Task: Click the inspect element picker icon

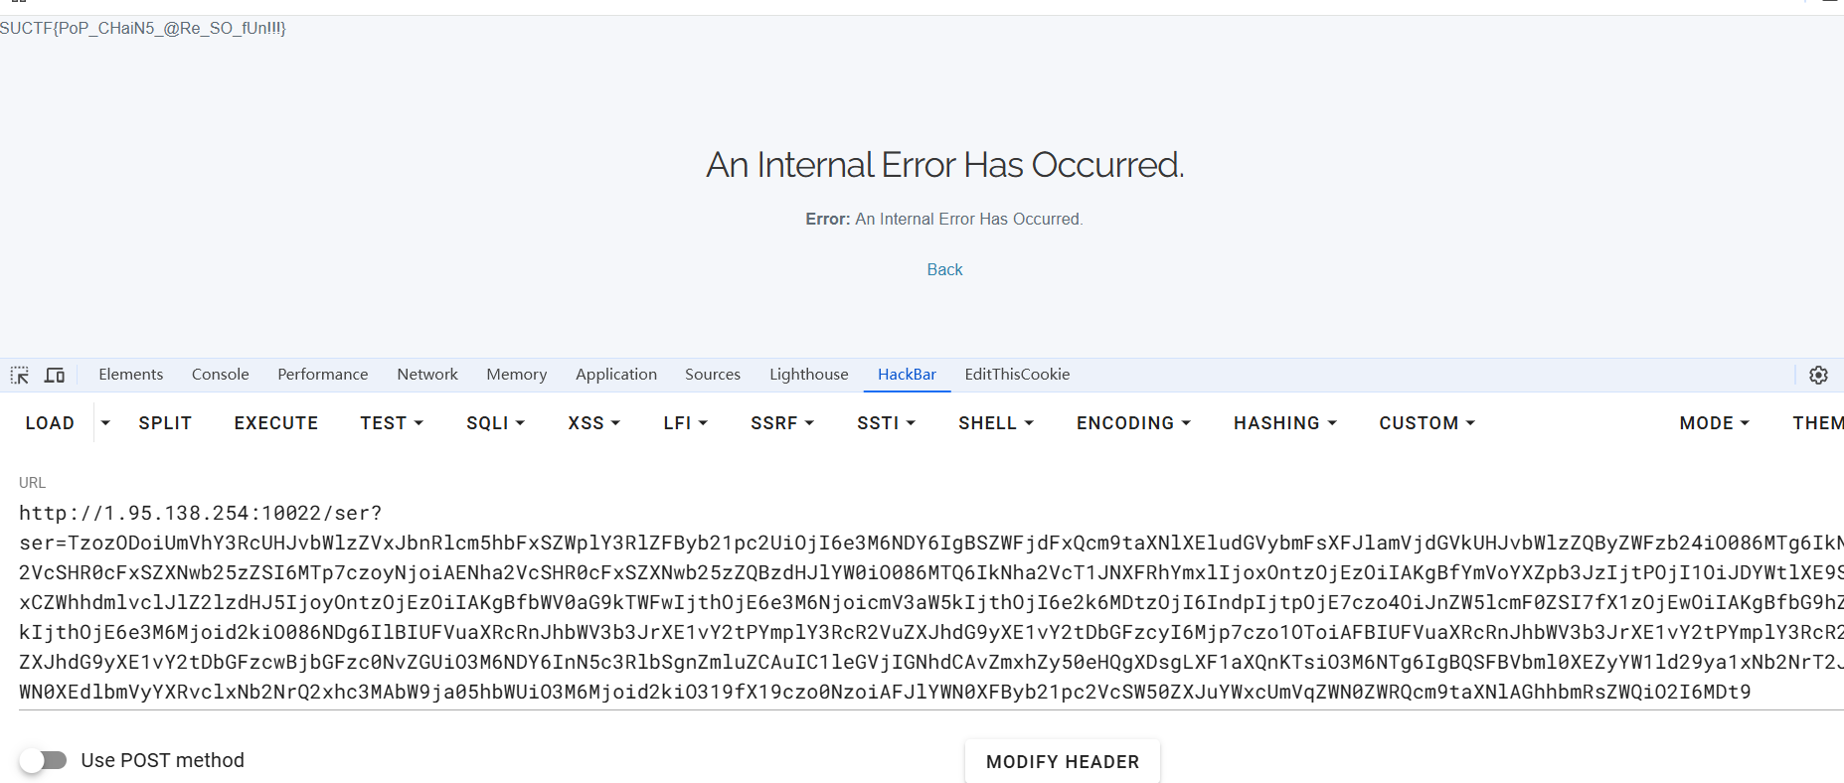Action: click(20, 375)
